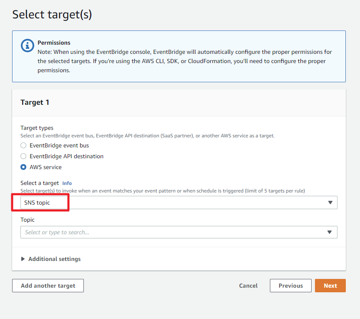Click the arrow on SNS topic dropdown

pos(330,203)
